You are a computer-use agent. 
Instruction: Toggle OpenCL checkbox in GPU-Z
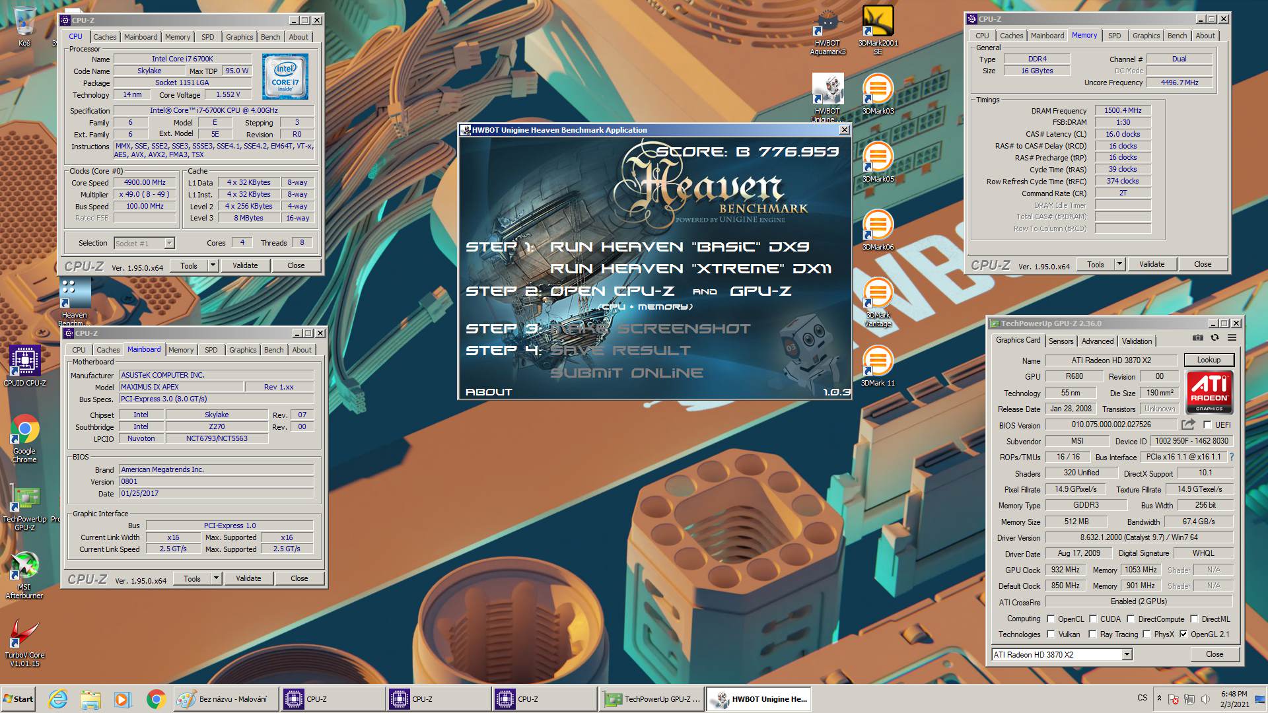click(1051, 619)
